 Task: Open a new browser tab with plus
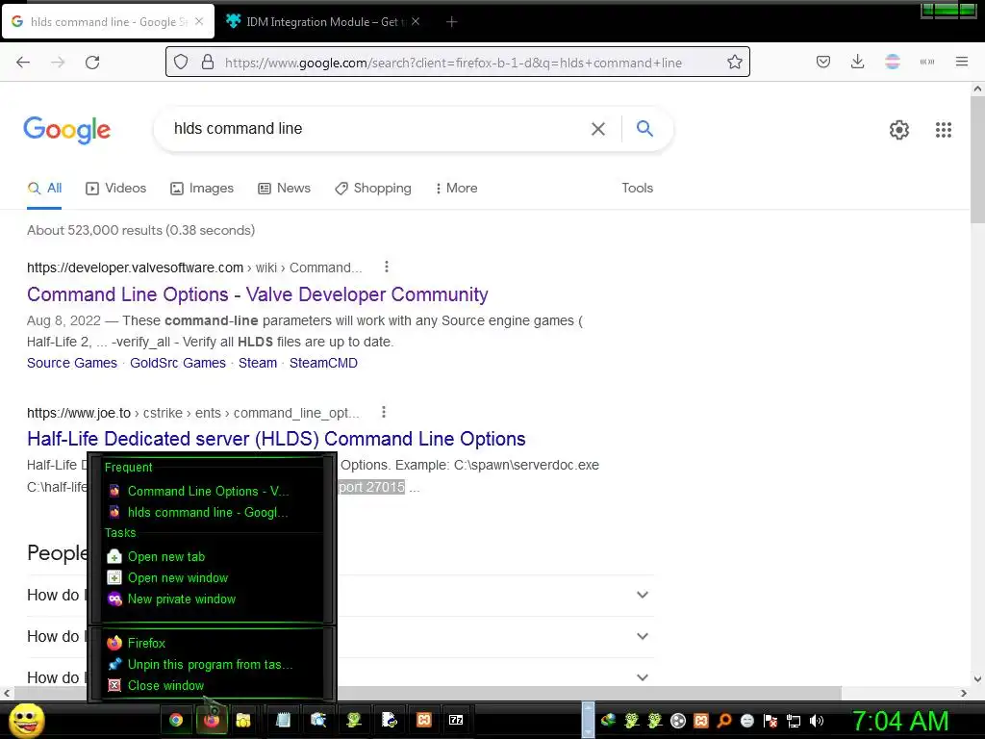click(452, 22)
